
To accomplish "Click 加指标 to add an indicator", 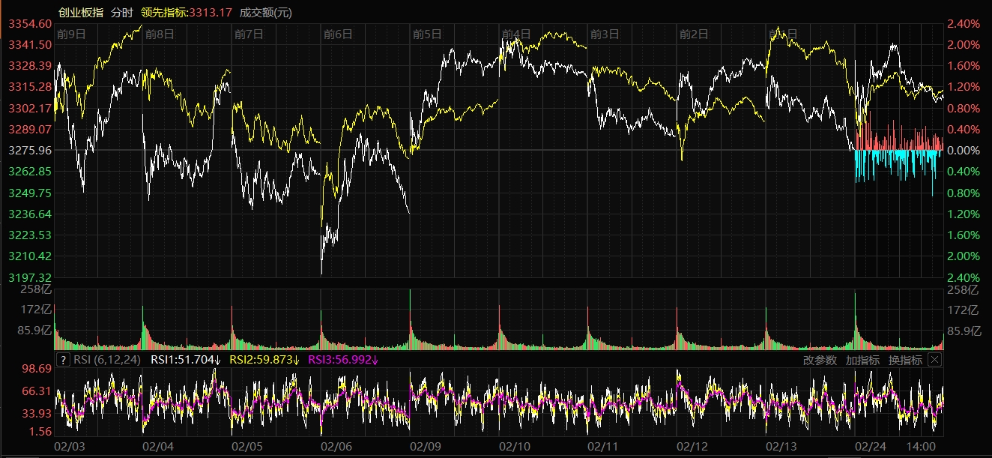I will (x=862, y=360).
